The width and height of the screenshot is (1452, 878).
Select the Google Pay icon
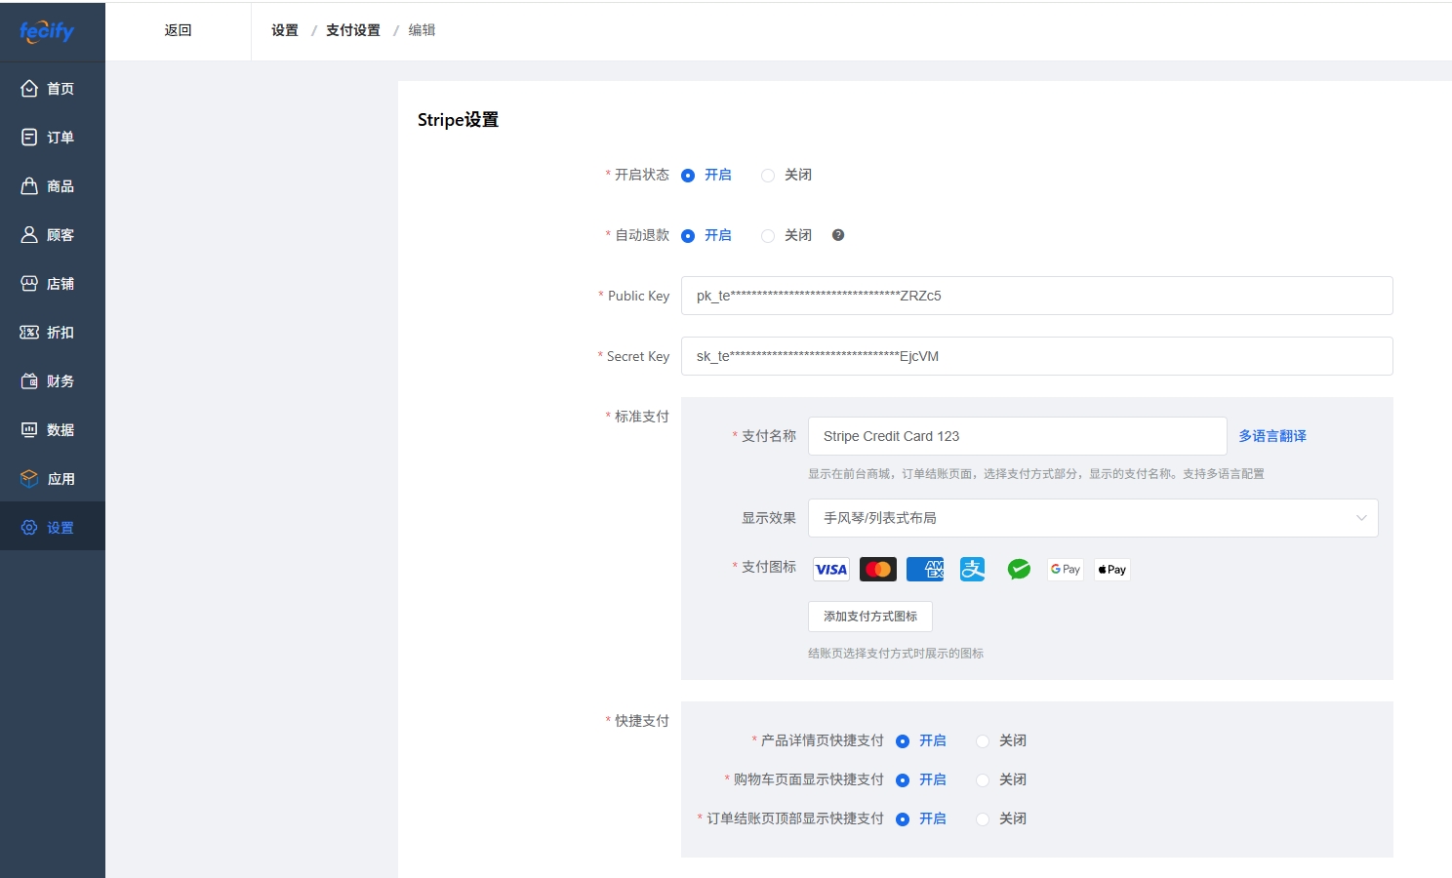point(1065,570)
